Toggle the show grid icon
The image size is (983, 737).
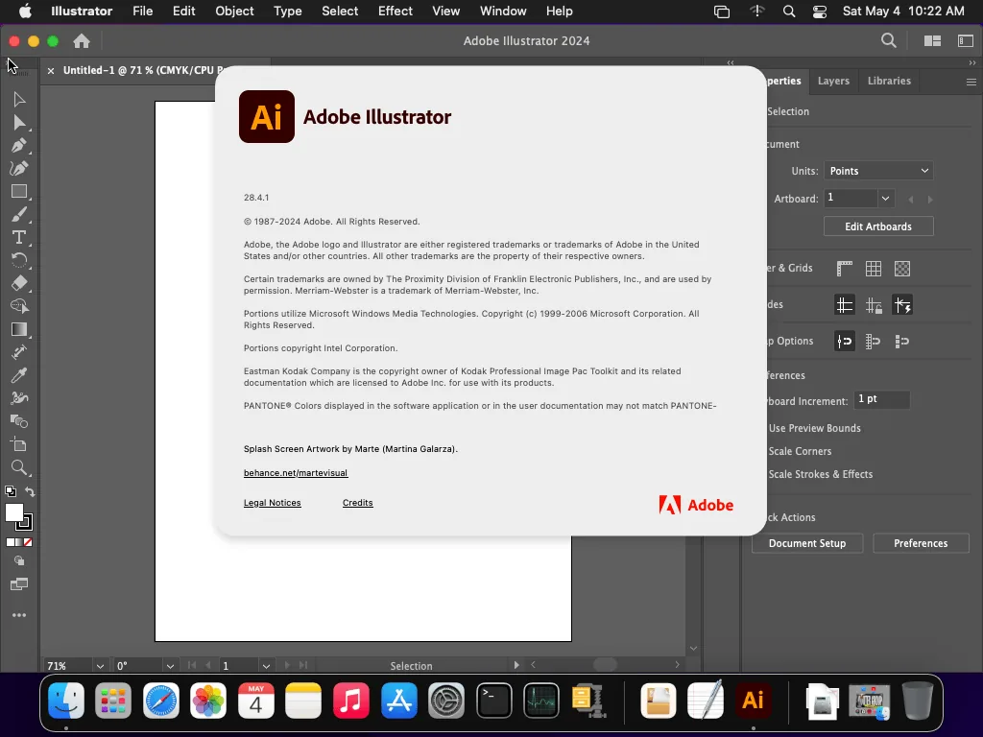click(874, 269)
